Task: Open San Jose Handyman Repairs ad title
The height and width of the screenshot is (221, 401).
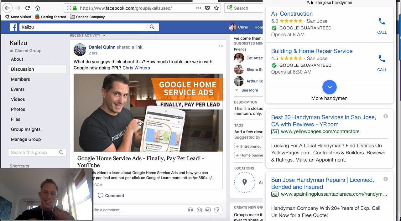Action: [x=322, y=183]
